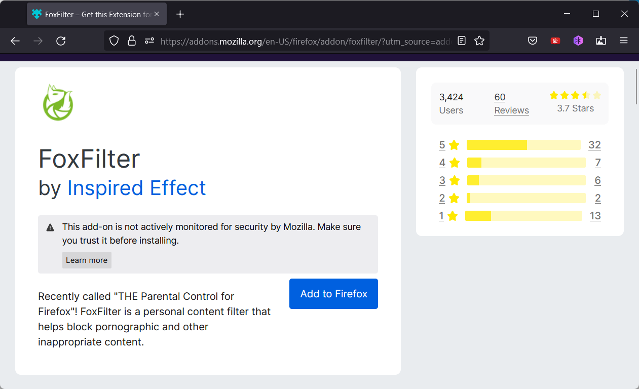639x389 pixels.
Task: Click the FoxFilter green fox logo
Action: [x=58, y=102]
